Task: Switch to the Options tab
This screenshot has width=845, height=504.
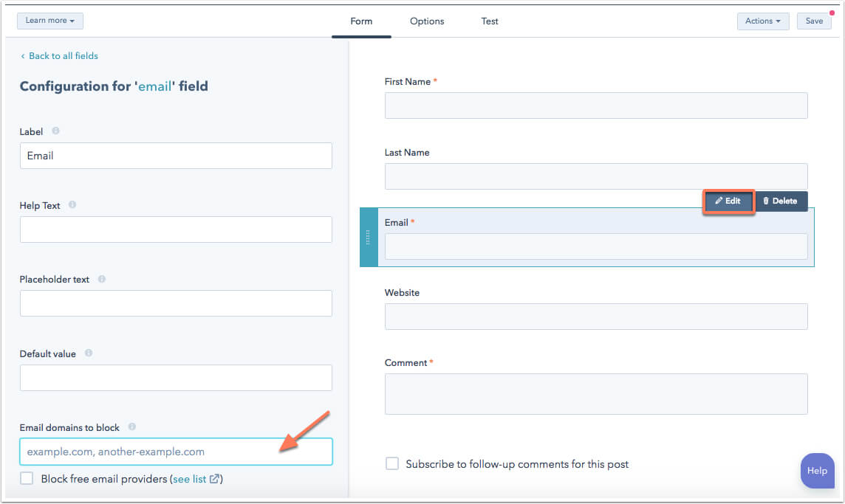Action: point(427,21)
